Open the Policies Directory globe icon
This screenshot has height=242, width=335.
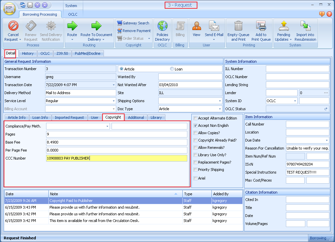[162, 26]
